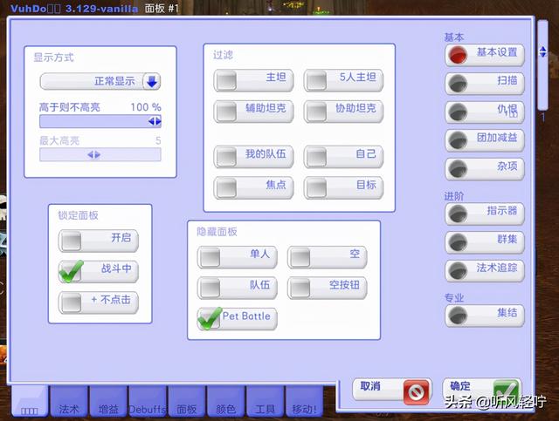This screenshot has width=559, height=421.
Task: Select the 基本设置 radio button
Action: click(x=458, y=55)
